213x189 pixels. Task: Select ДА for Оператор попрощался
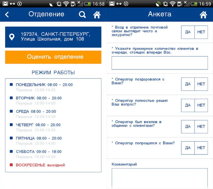[188, 148]
